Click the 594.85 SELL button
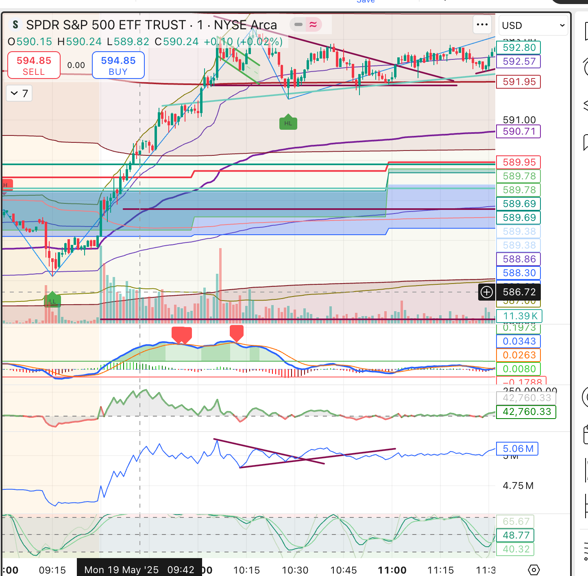Viewport: 588px width, 576px height. pos(34,65)
